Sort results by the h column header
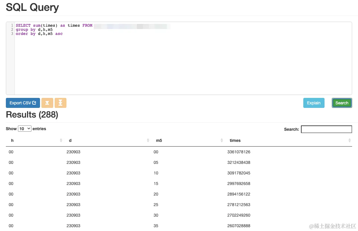This screenshot has height=231, width=358. click(35, 140)
